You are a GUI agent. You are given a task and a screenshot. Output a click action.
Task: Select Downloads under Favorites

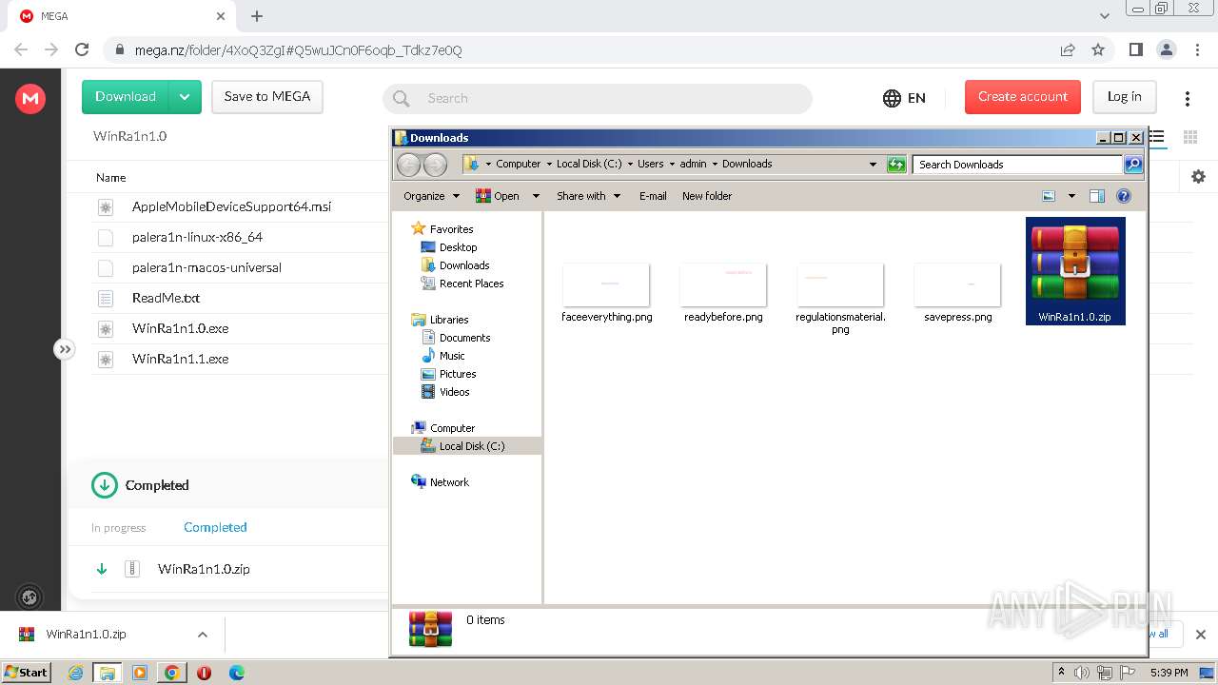(x=455, y=265)
